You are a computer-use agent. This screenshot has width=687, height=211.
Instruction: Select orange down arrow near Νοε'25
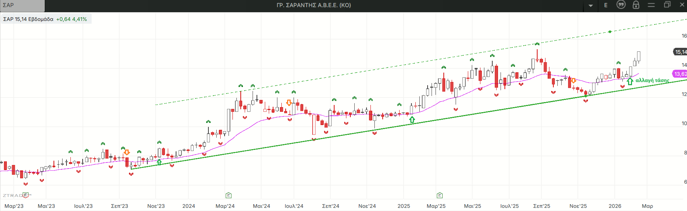pos(573,81)
